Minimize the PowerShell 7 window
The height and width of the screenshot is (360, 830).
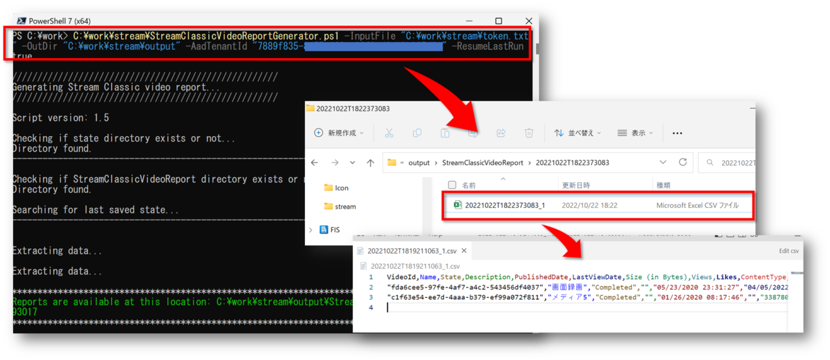pyautogui.click(x=468, y=21)
